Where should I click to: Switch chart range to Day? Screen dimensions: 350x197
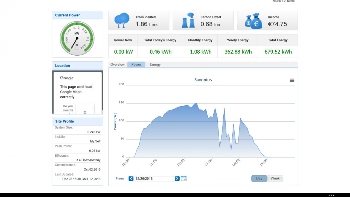(259, 179)
